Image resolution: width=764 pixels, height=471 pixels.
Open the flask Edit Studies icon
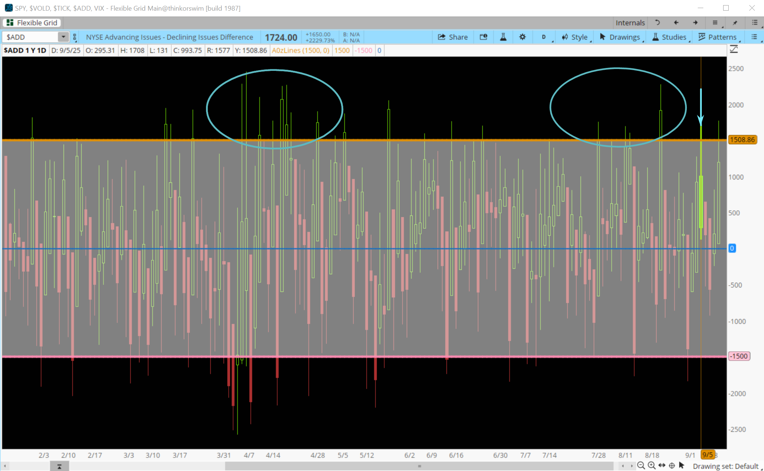(503, 37)
